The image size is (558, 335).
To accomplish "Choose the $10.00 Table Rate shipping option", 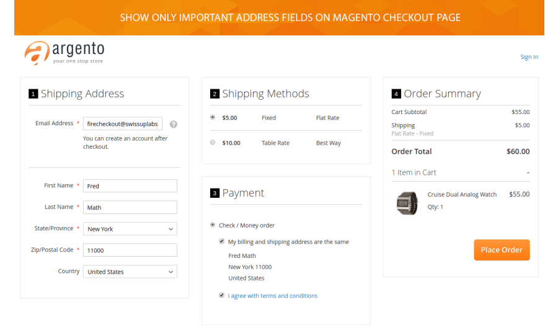I will pos(213,143).
